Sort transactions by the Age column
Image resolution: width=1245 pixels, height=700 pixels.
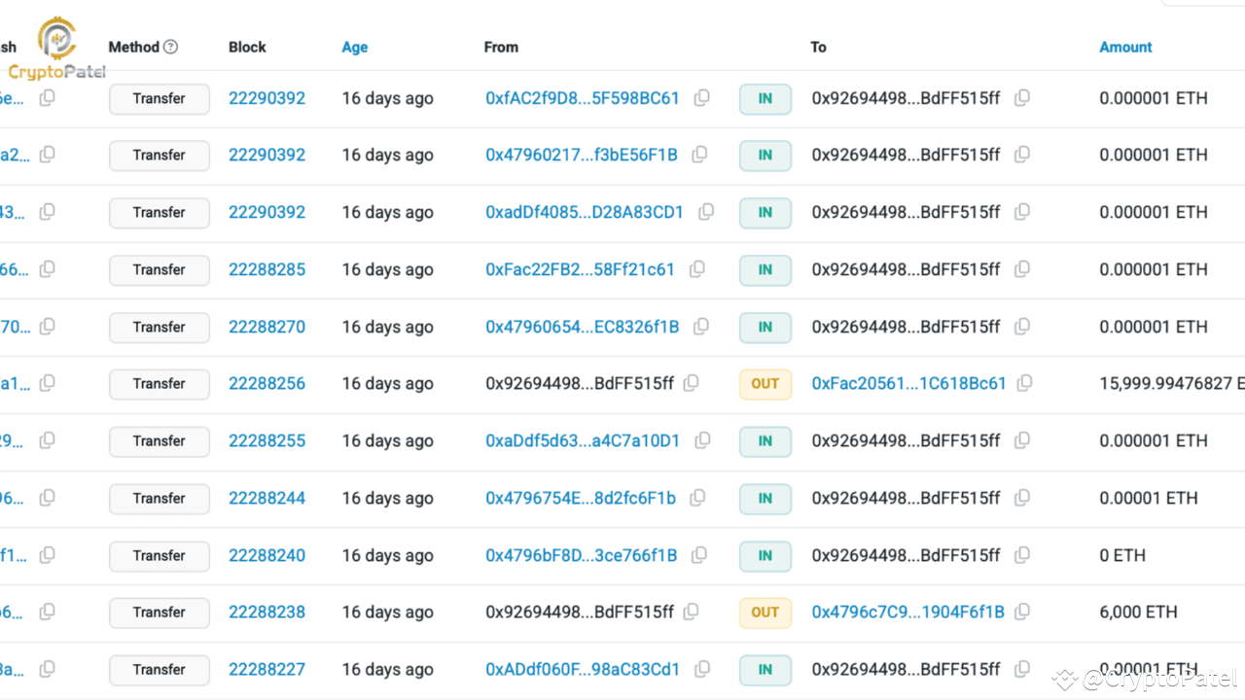[354, 47]
